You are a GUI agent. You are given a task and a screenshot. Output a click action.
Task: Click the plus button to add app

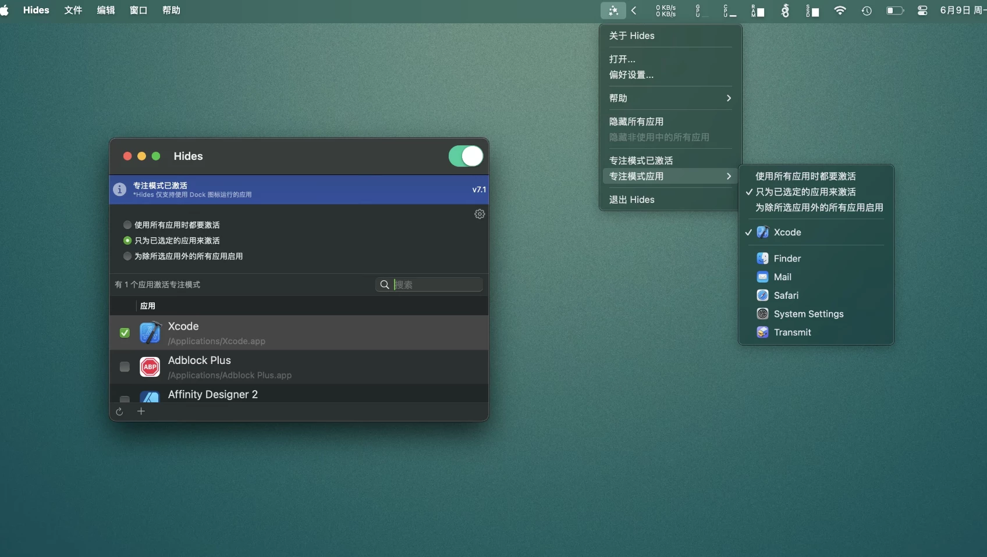tap(141, 412)
